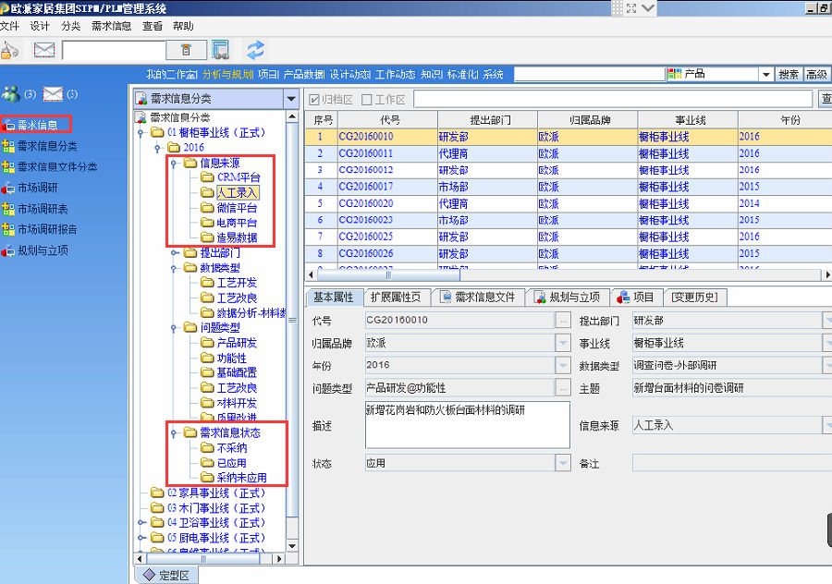This screenshot has height=584, width=832.
Task: Open the 需求信息分类 dropdown above the tree
Action: 291,98
